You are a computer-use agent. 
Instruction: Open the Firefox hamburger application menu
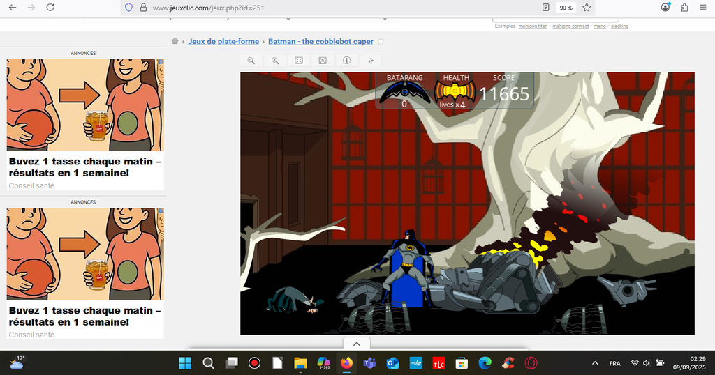point(702,7)
